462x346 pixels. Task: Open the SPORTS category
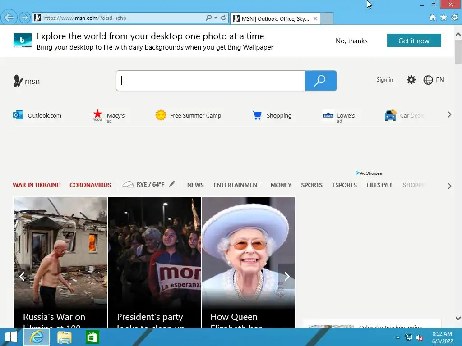coord(312,185)
